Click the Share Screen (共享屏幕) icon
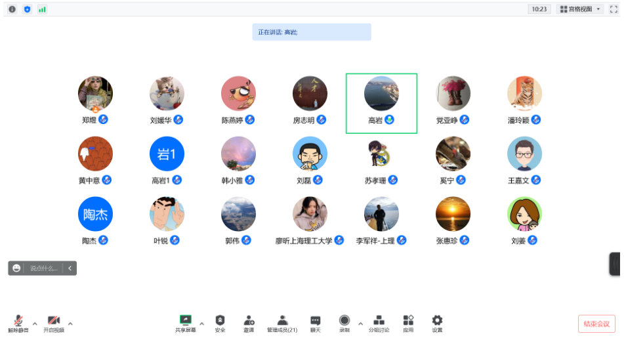Image resolution: width=624 pixels, height=338 pixels. tap(185, 322)
